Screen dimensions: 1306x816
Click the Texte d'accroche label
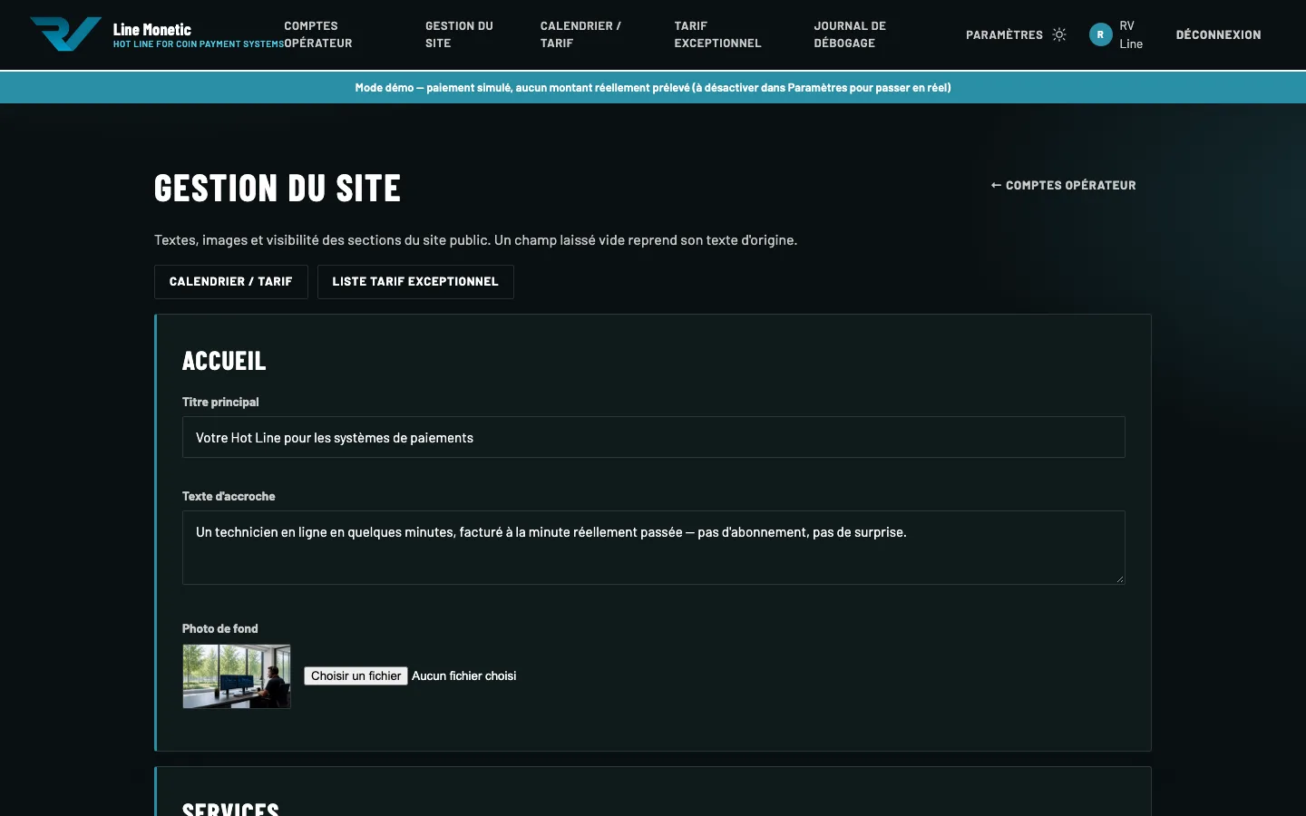[229, 496]
